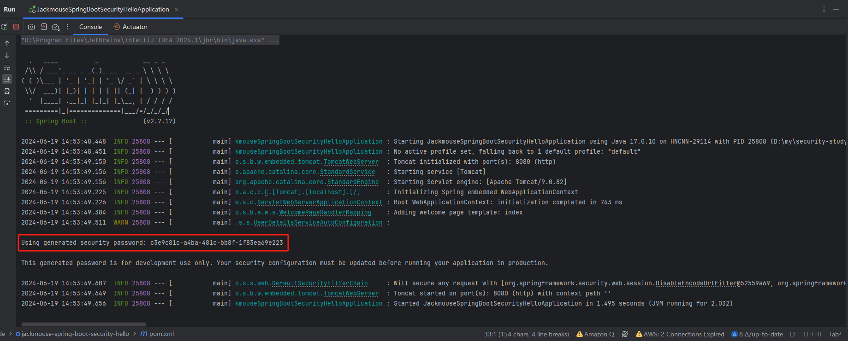Open the DefaultSecurityFilterChain link

click(x=320, y=283)
